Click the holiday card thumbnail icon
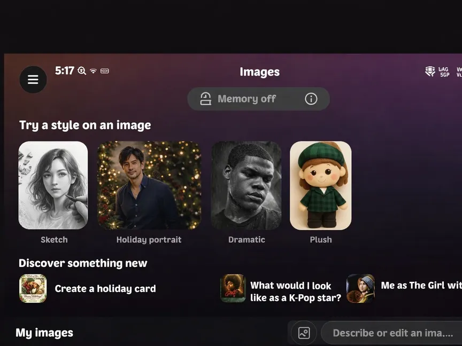Viewport: 462px width, 346px height. click(33, 289)
